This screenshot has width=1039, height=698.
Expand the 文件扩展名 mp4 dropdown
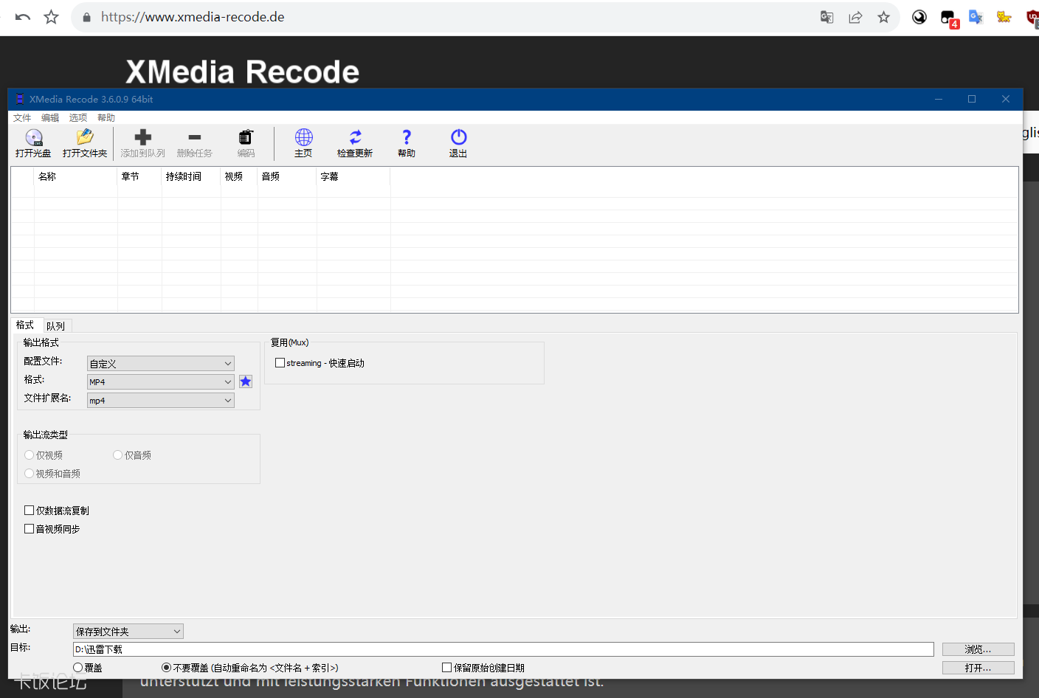[161, 401]
